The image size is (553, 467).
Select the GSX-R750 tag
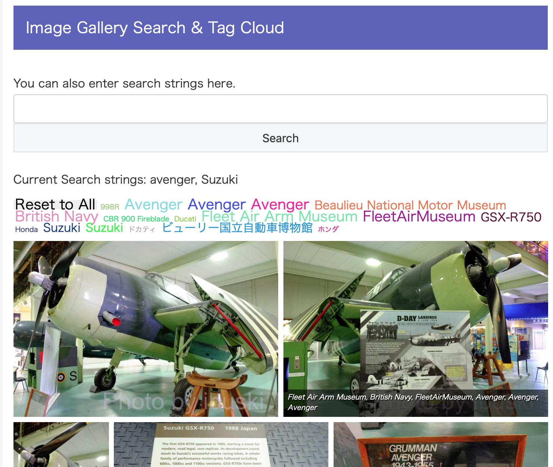(511, 217)
